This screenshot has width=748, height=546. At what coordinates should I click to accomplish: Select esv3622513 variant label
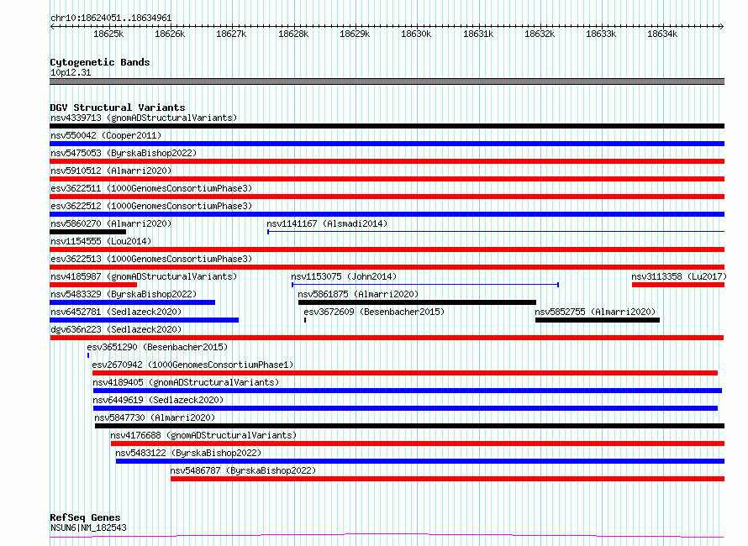tap(151, 259)
